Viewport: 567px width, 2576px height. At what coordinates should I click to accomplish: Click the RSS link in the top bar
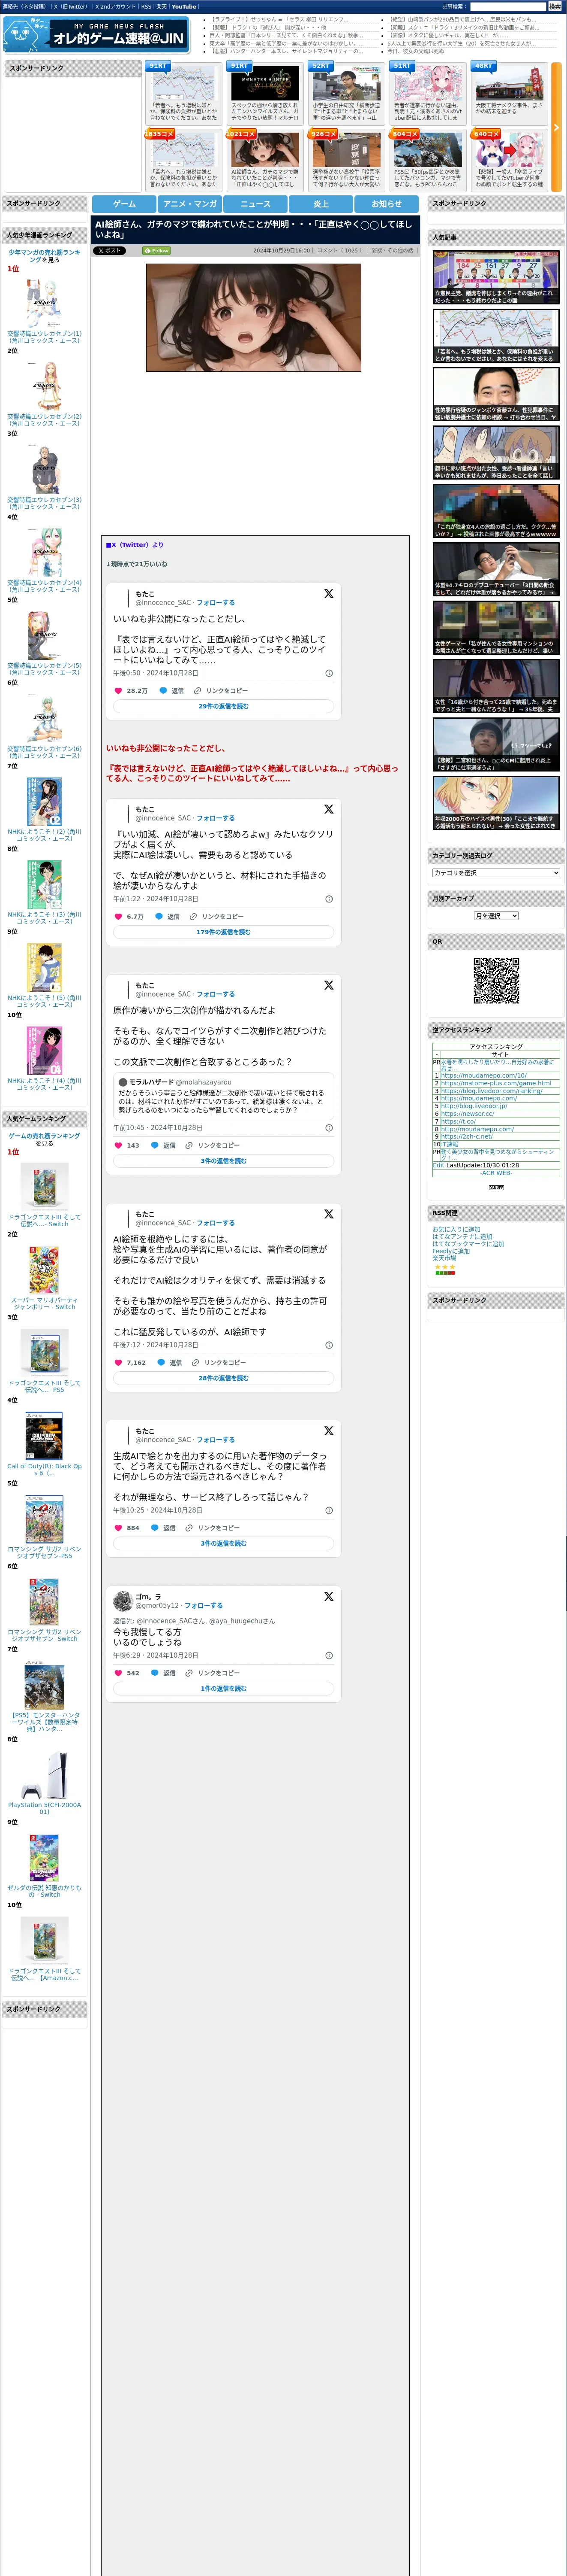(x=146, y=6)
